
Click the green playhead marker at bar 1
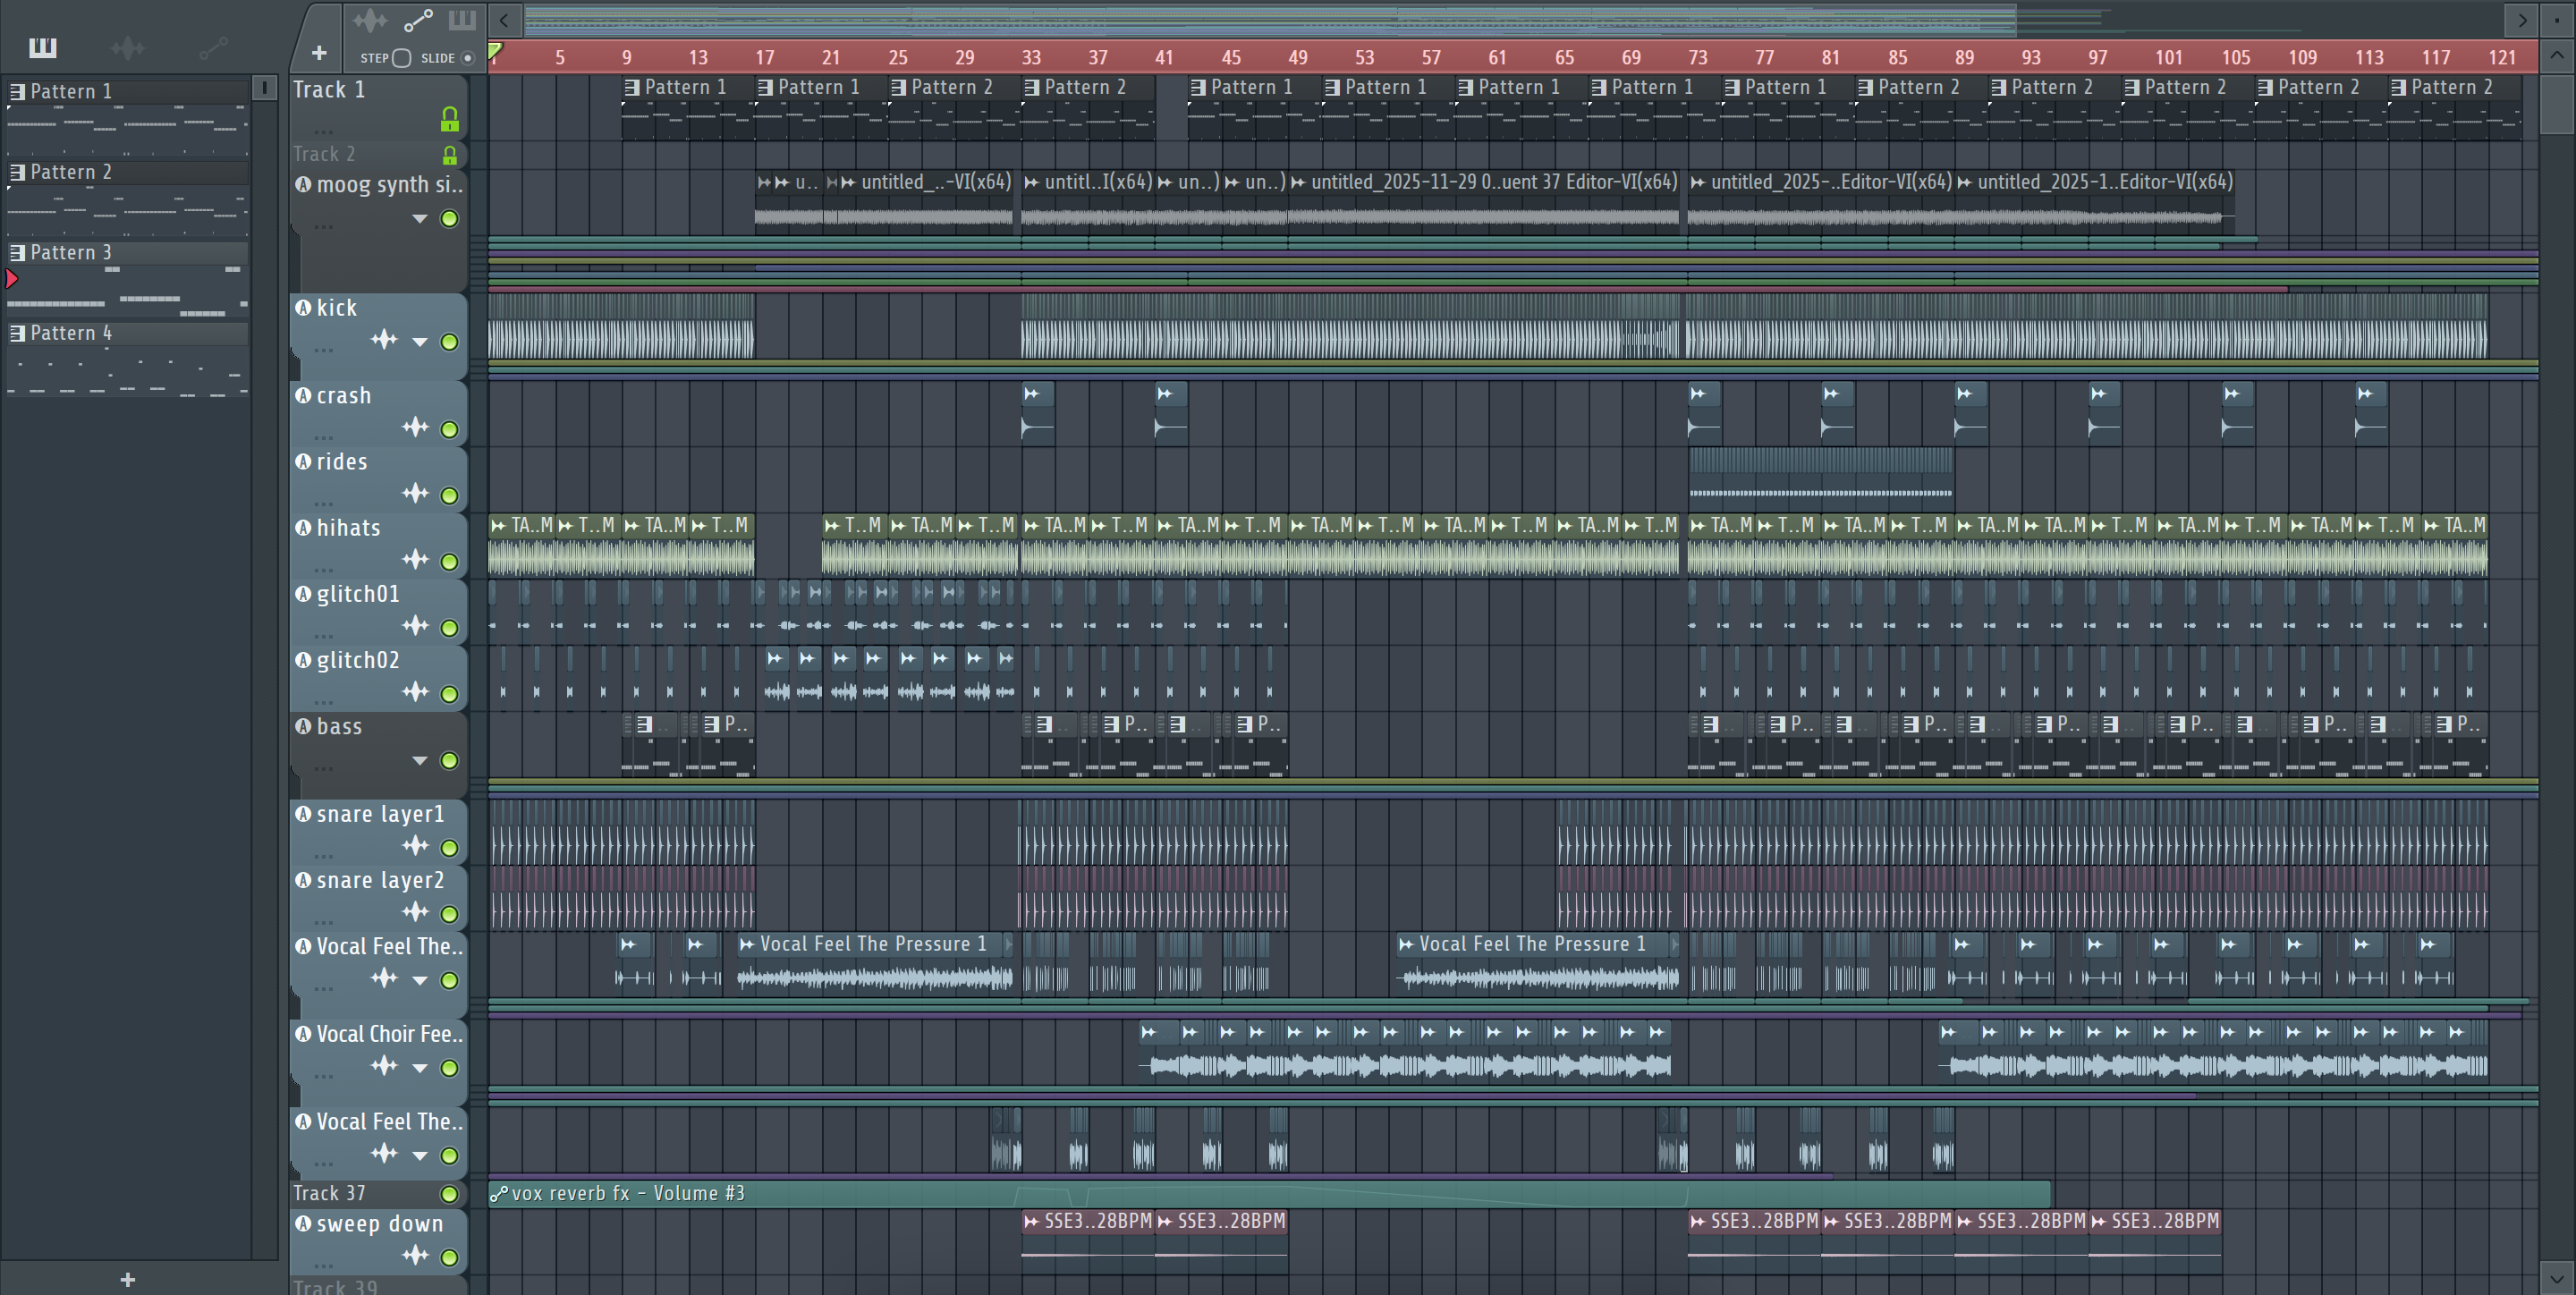coord(495,51)
